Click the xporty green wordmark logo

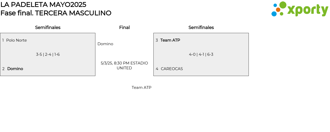point(308,10)
